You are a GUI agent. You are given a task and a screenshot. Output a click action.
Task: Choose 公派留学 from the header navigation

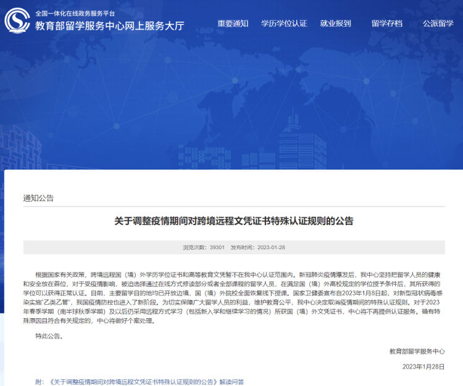[x=438, y=23]
